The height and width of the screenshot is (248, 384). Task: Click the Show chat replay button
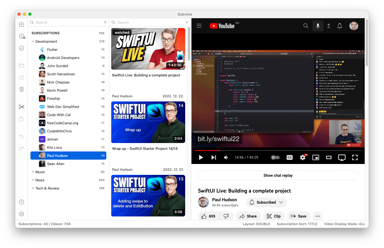coord(278,175)
